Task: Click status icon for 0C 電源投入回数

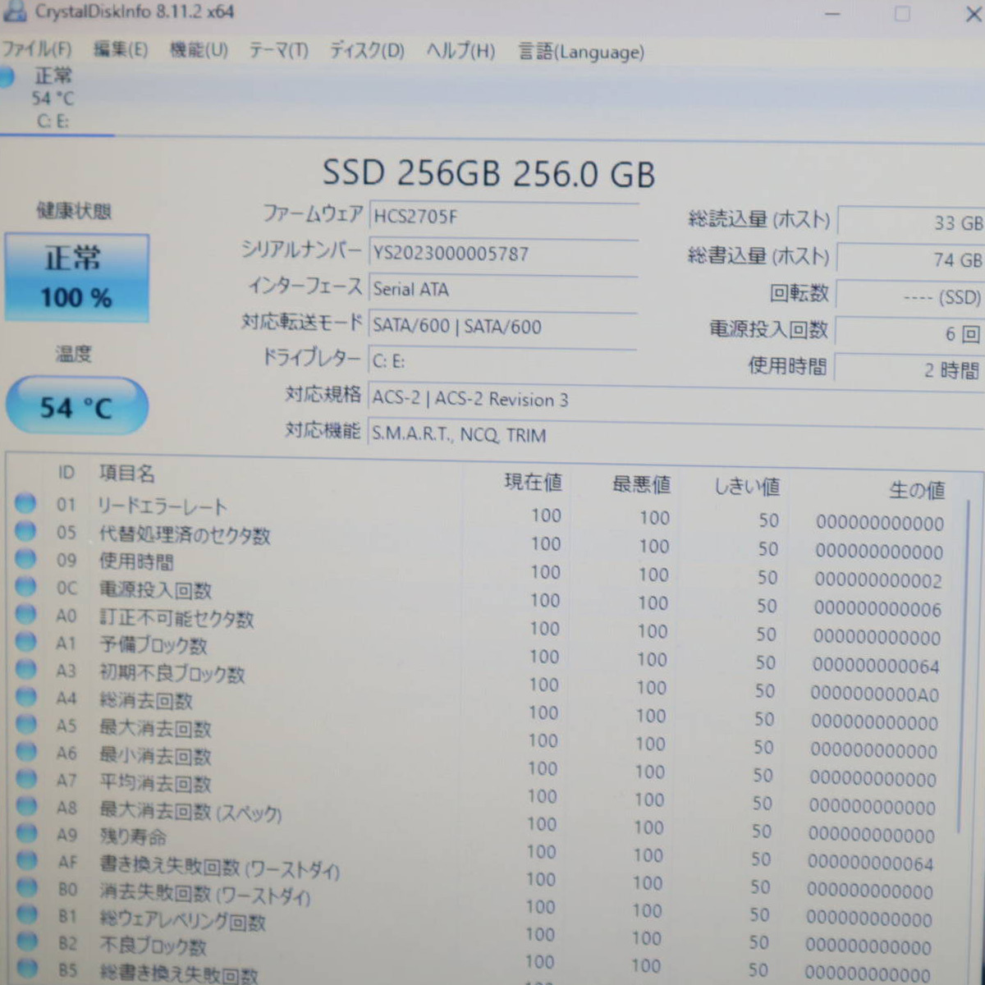Action: tap(25, 587)
